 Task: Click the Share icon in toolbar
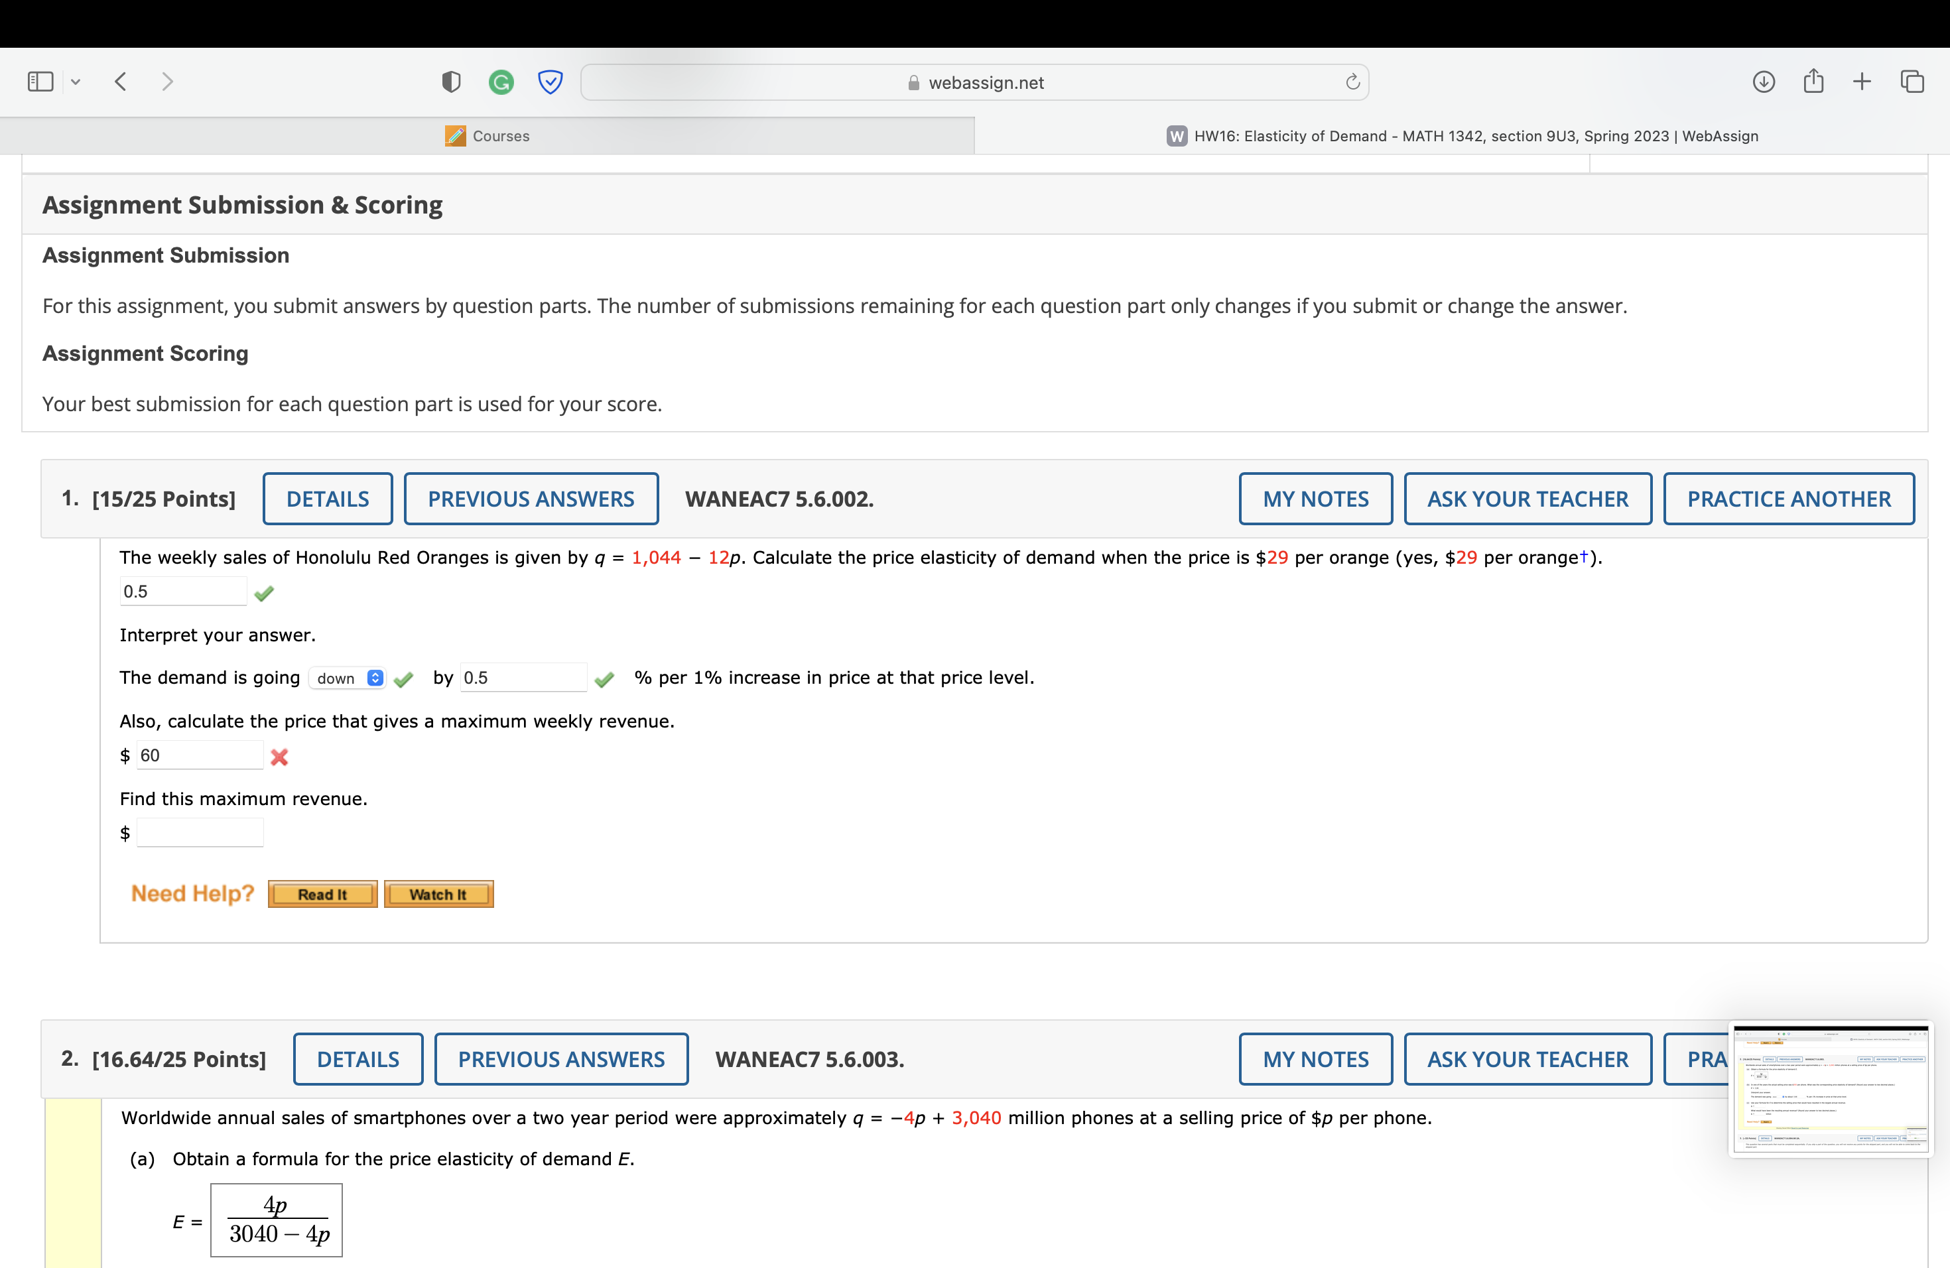tap(1813, 81)
